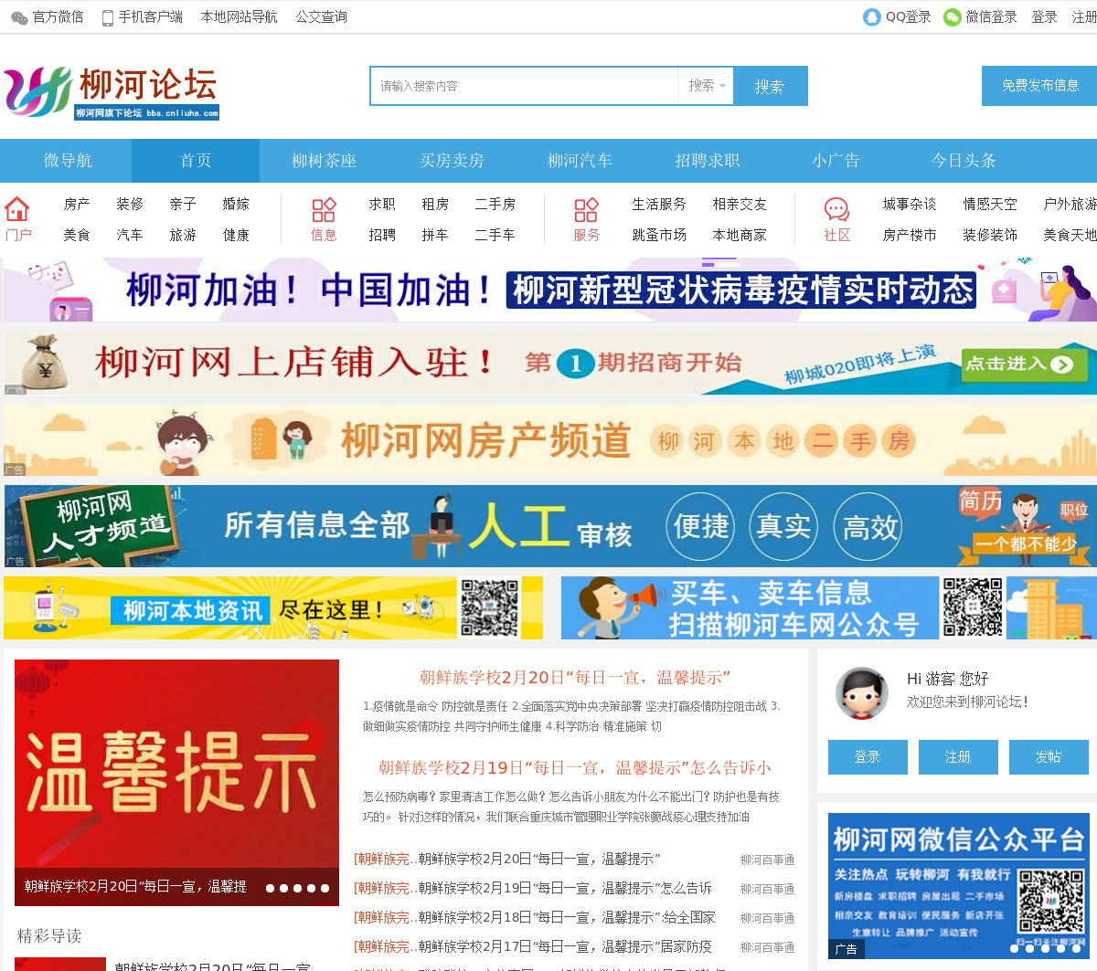Click the WeChat platform QR code
The height and width of the screenshot is (971, 1097).
pyautogui.click(x=1051, y=901)
